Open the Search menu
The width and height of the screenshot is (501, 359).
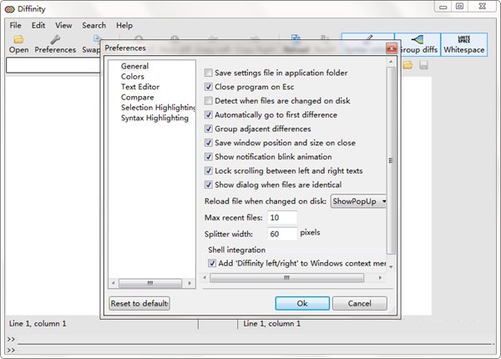94,26
